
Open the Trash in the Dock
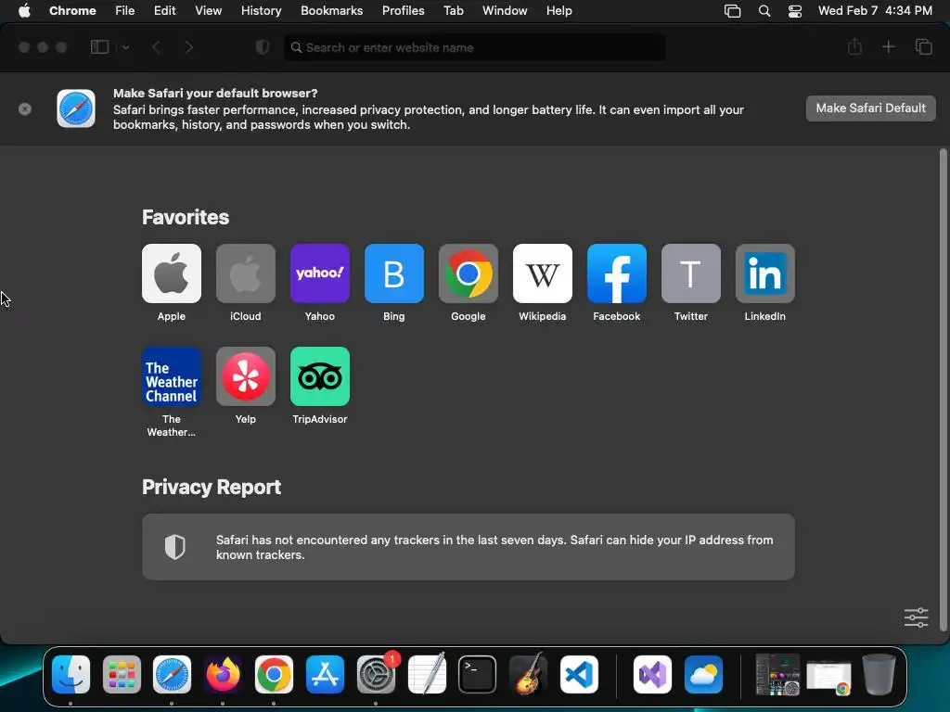[879, 674]
